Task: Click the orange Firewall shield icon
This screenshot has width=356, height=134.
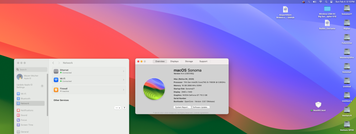Action: point(56,90)
